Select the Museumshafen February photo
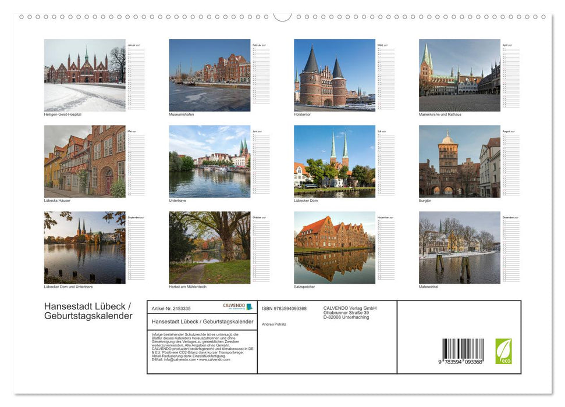The image size is (565, 407). 209,75
